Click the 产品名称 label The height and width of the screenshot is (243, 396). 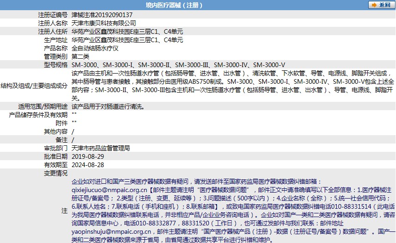(x=56, y=48)
